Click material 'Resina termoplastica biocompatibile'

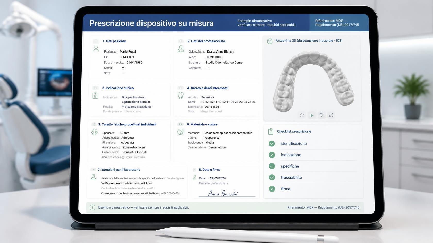(x=228, y=133)
